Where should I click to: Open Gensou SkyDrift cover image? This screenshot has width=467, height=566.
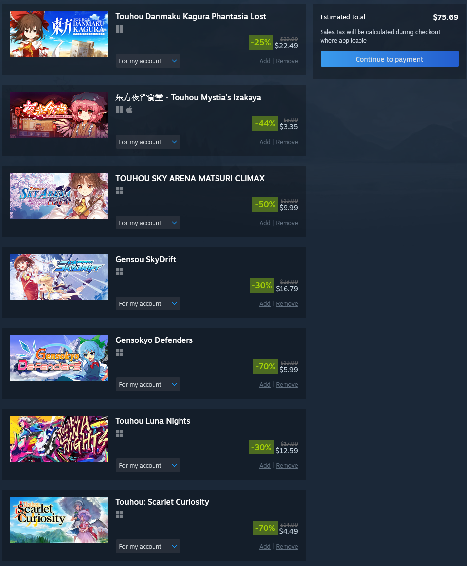tap(59, 277)
